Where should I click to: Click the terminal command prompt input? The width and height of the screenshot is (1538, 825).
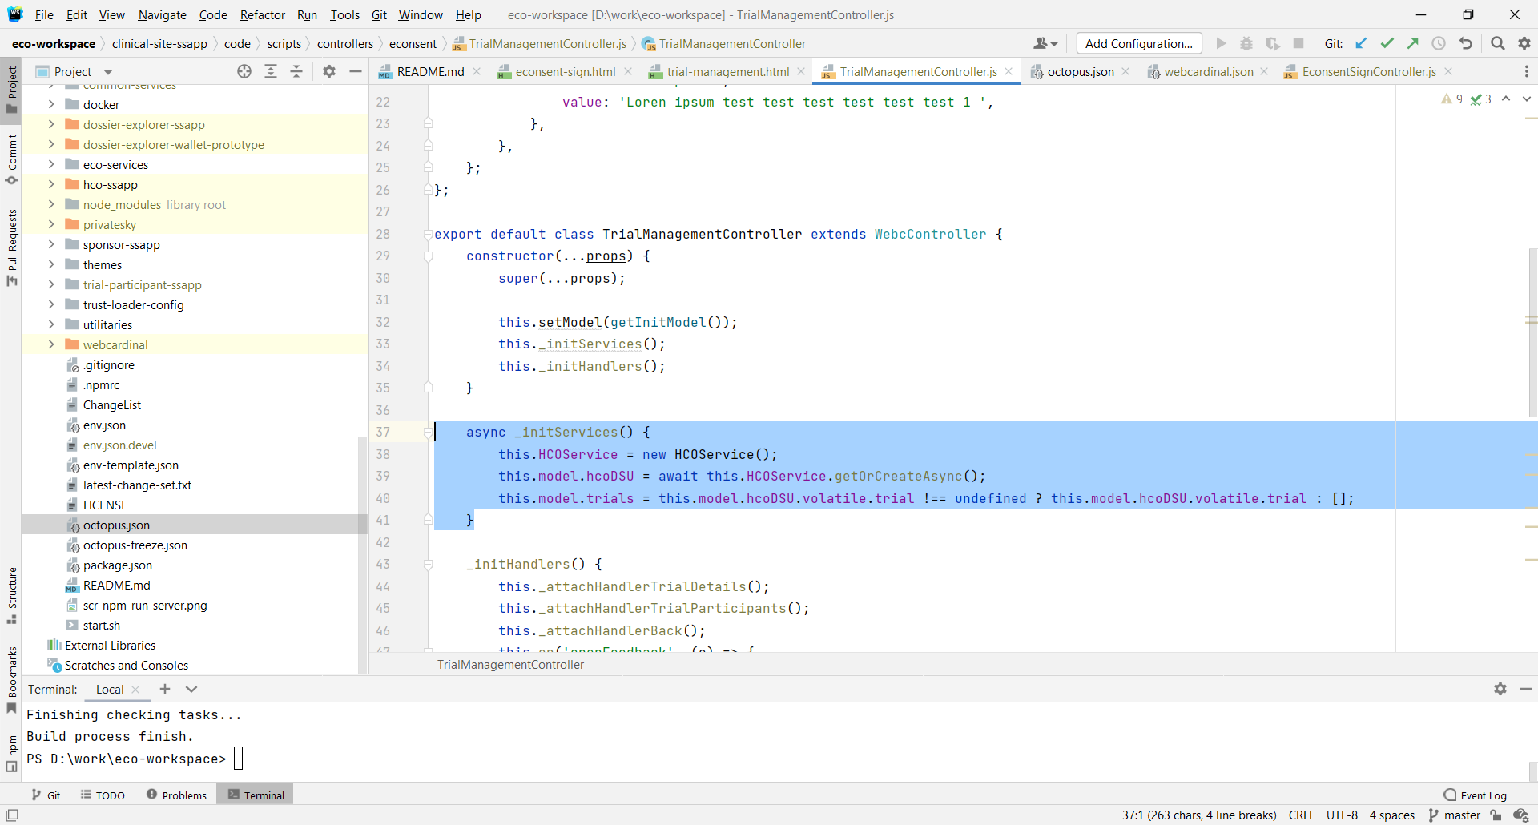[238, 758]
